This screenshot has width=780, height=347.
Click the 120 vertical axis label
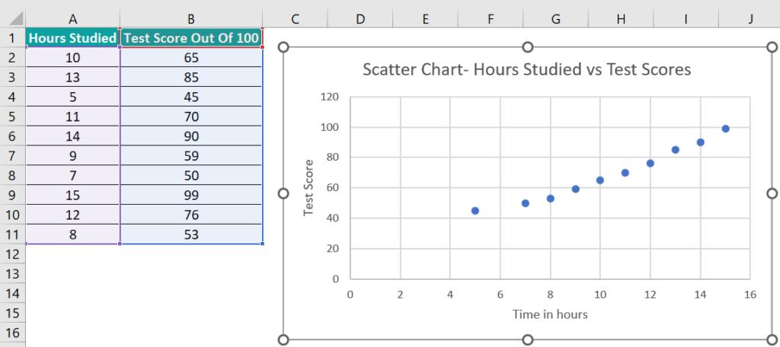click(331, 97)
